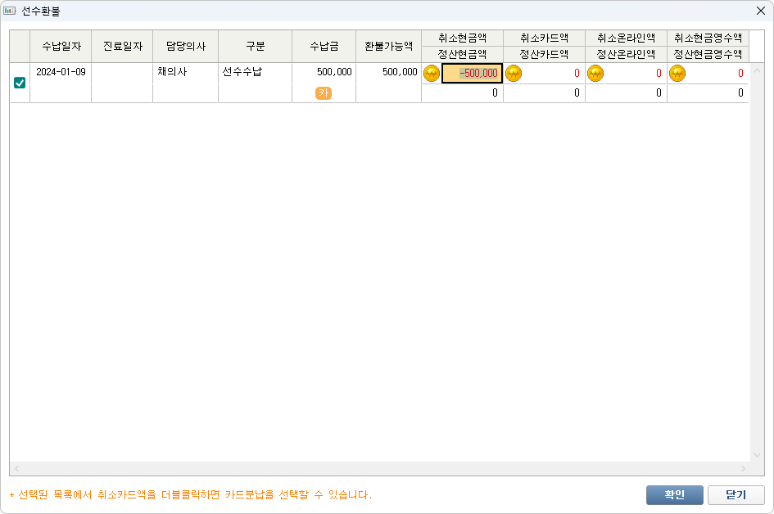This screenshot has height=514, width=774.
Task: Uncheck the 2024-01-09 row checkbox
Action: pyautogui.click(x=20, y=83)
